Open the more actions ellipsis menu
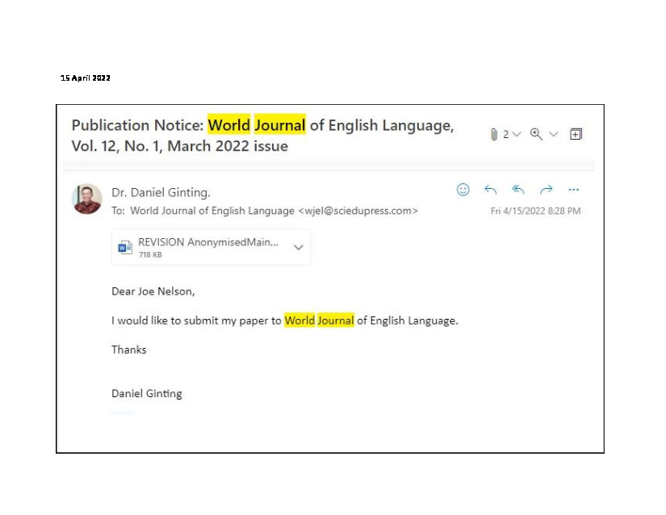Screen dimensions: 666x515 coord(573,190)
